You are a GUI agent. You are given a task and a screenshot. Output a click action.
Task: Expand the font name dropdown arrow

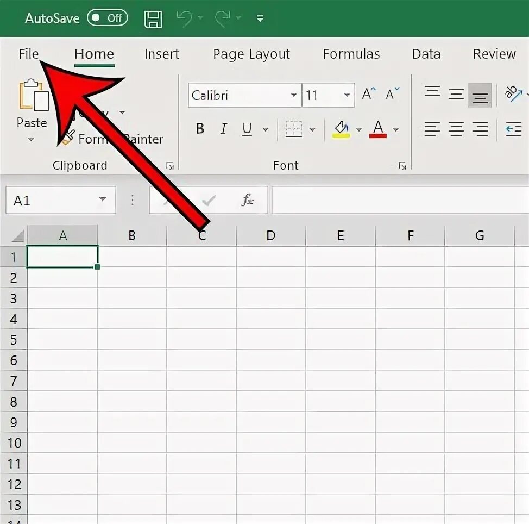tap(294, 95)
